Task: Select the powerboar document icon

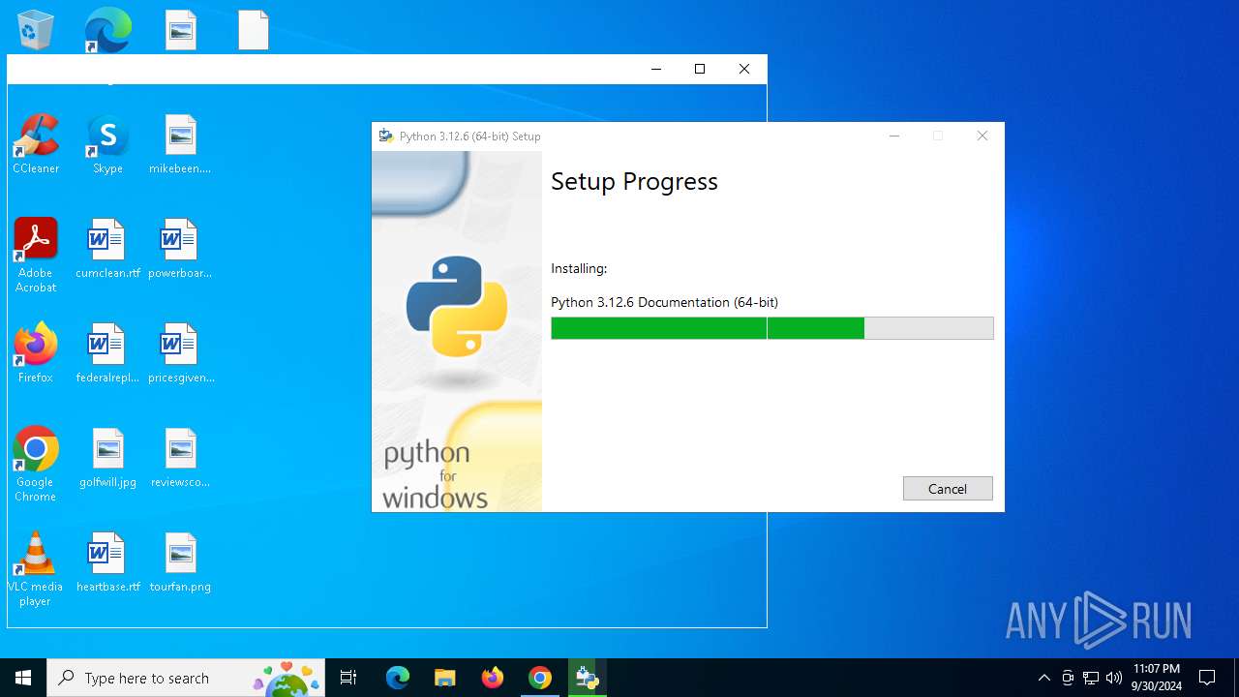Action: [180, 249]
